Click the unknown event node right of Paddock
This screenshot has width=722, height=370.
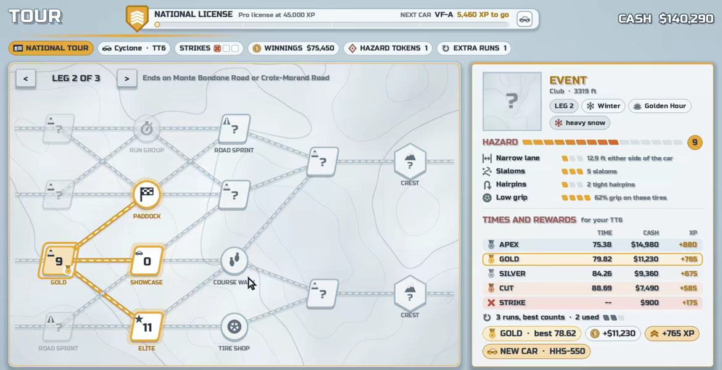[234, 195]
